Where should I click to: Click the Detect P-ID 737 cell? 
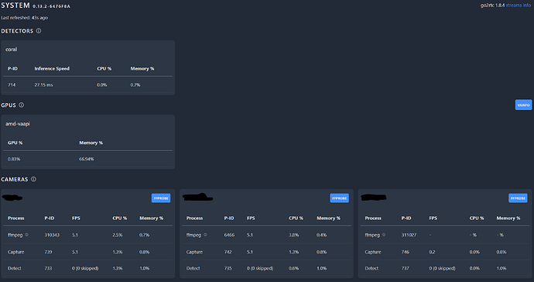click(406, 268)
